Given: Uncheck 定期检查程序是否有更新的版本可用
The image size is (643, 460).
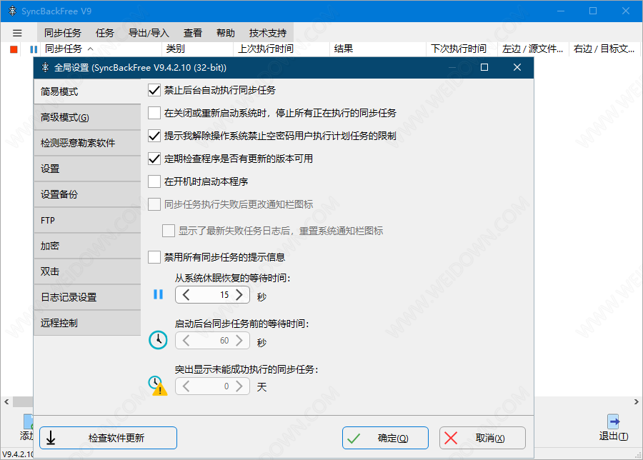Looking at the screenshot, I should pyautogui.click(x=154, y=159).
